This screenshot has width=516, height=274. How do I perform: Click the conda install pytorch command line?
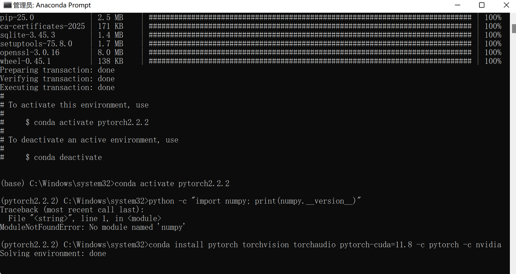(325, 245)
